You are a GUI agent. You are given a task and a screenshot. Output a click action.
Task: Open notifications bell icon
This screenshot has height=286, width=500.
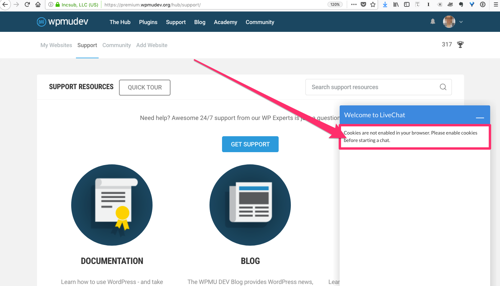433,21
